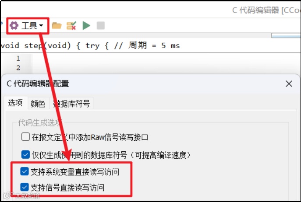Screen dimensions: 301x202
Task: Click the gray stop square icon
Action: [x=101, y=25]
